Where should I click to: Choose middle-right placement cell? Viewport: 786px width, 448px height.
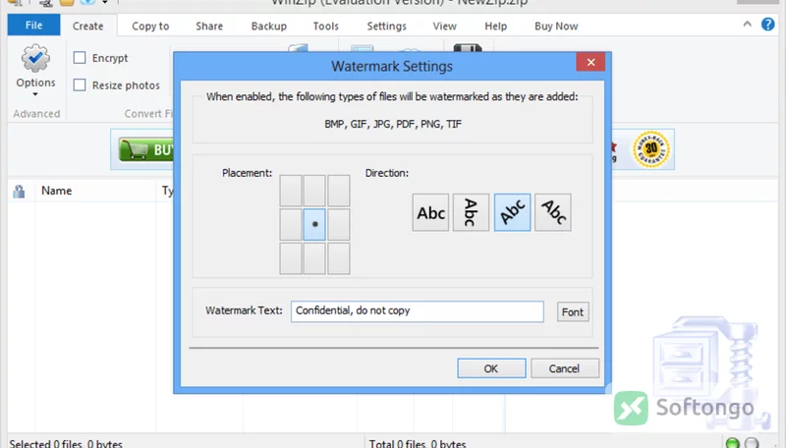pos(339,225)
